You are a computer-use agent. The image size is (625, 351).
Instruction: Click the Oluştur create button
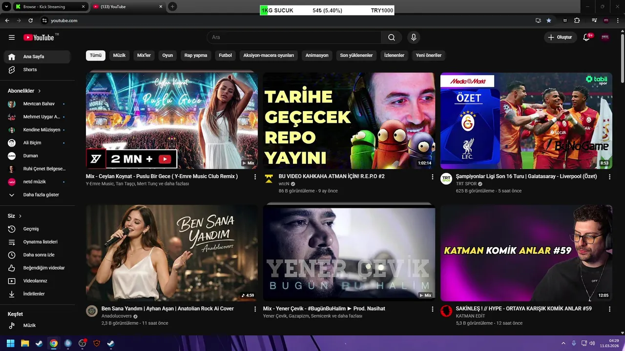(560, 38)
